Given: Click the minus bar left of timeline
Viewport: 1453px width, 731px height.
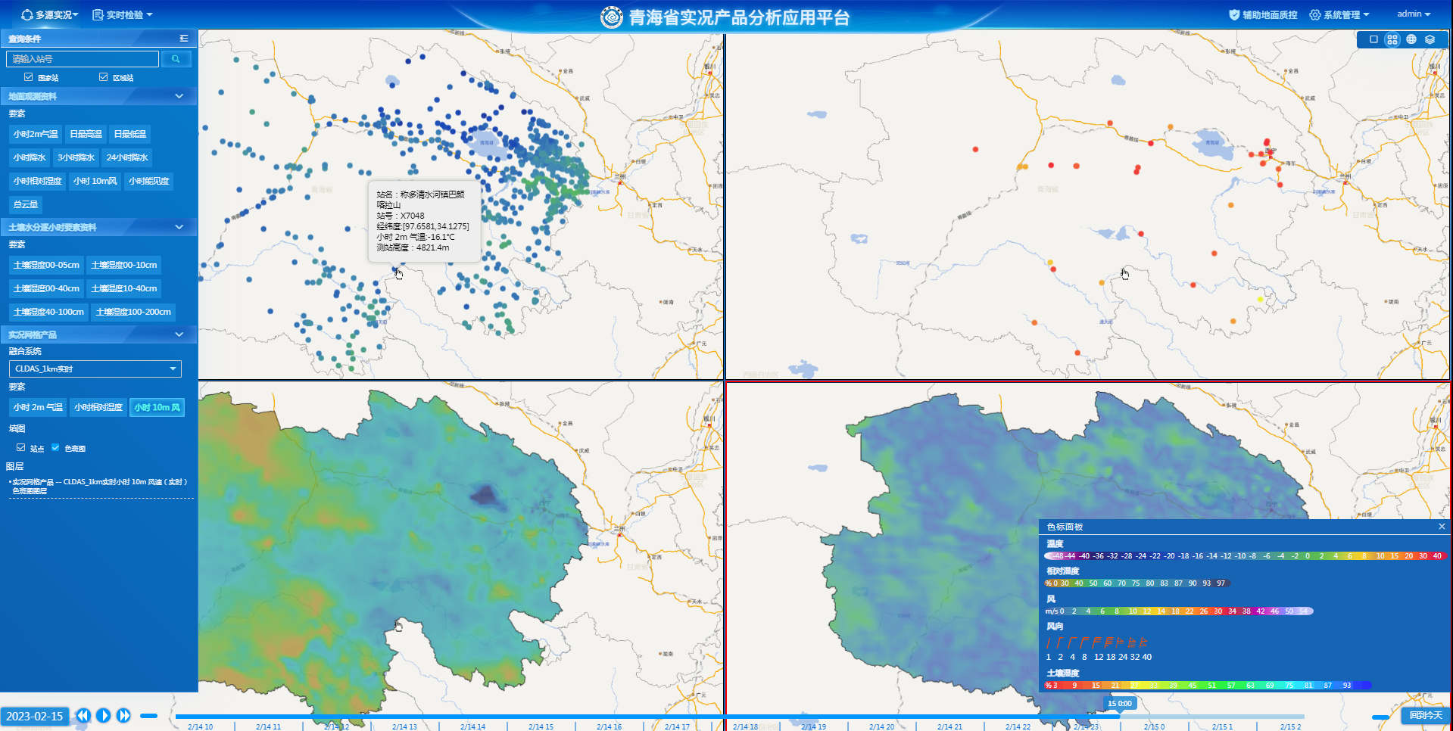Looking at the screenshot, I should 149,715.
